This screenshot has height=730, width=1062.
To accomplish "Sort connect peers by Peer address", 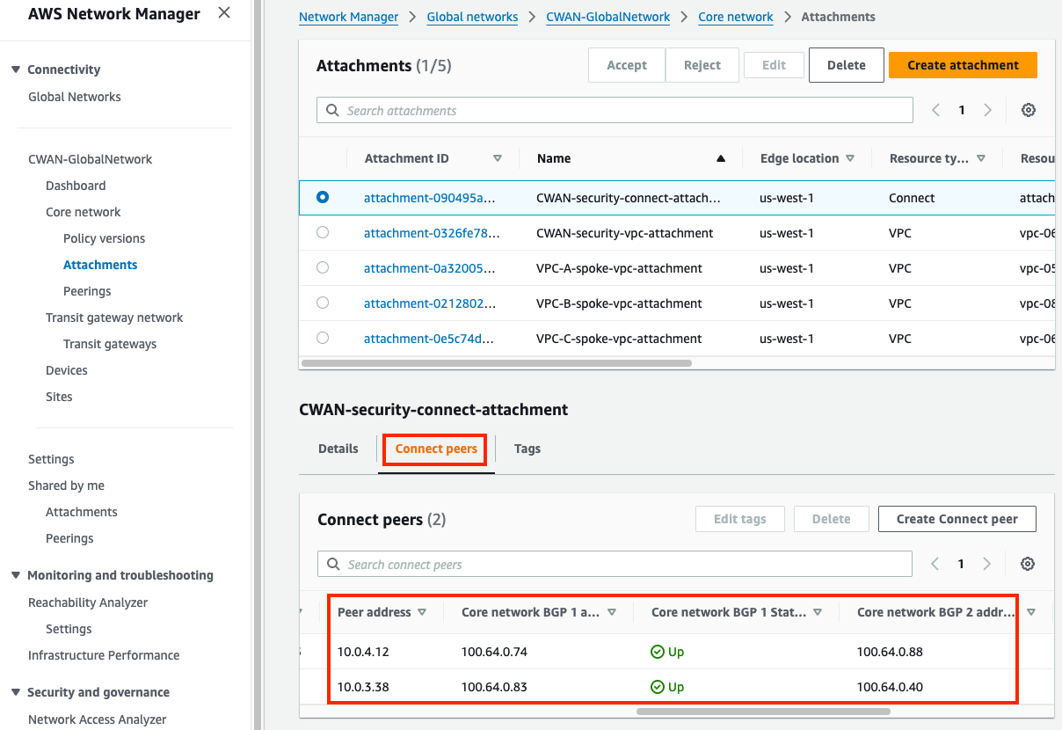I will point(422,612).
